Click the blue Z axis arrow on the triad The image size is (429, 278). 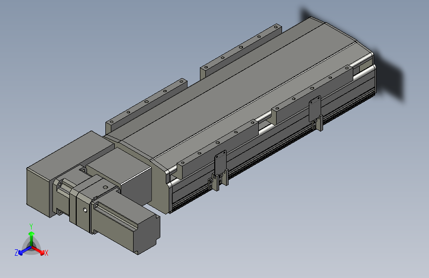pyautogui.click(x=25, y=251)
